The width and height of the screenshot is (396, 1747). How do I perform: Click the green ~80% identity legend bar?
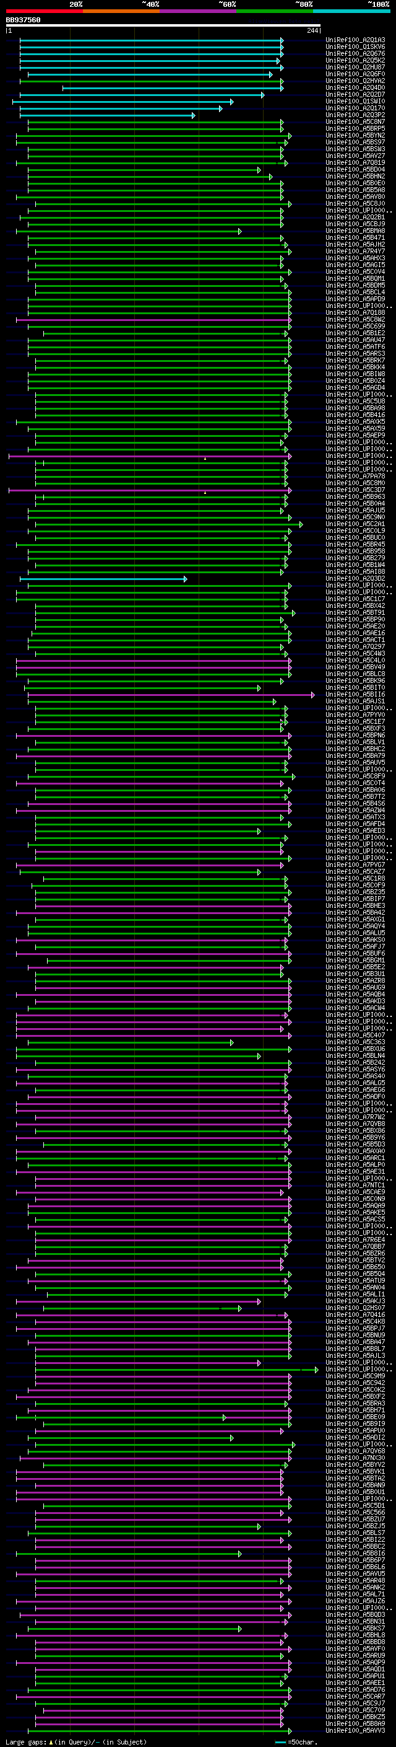(x=275, y=11)
